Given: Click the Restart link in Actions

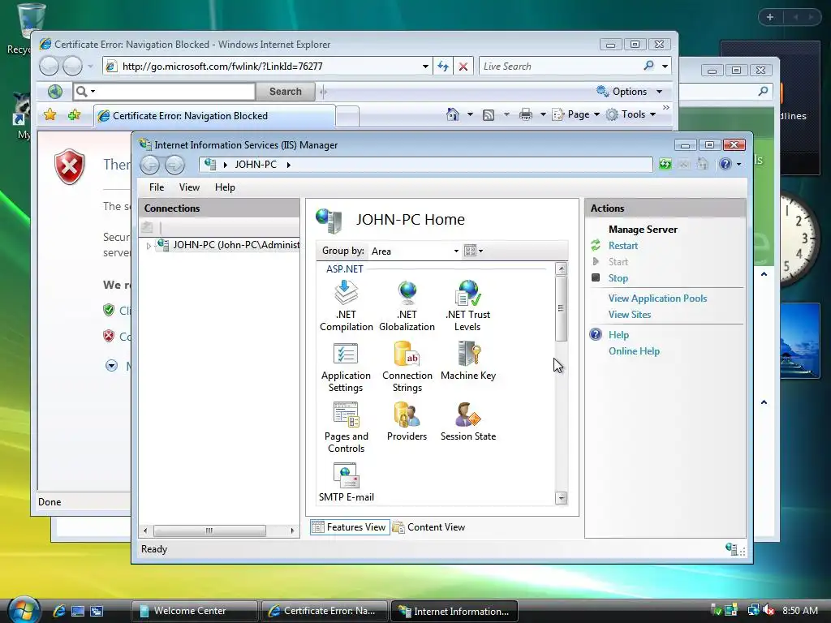Looking at the screenshot, I should [622, 245].
